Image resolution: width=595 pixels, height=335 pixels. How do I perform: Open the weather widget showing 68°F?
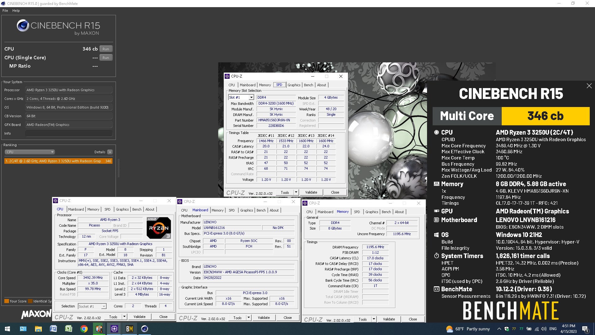(468, 329)
